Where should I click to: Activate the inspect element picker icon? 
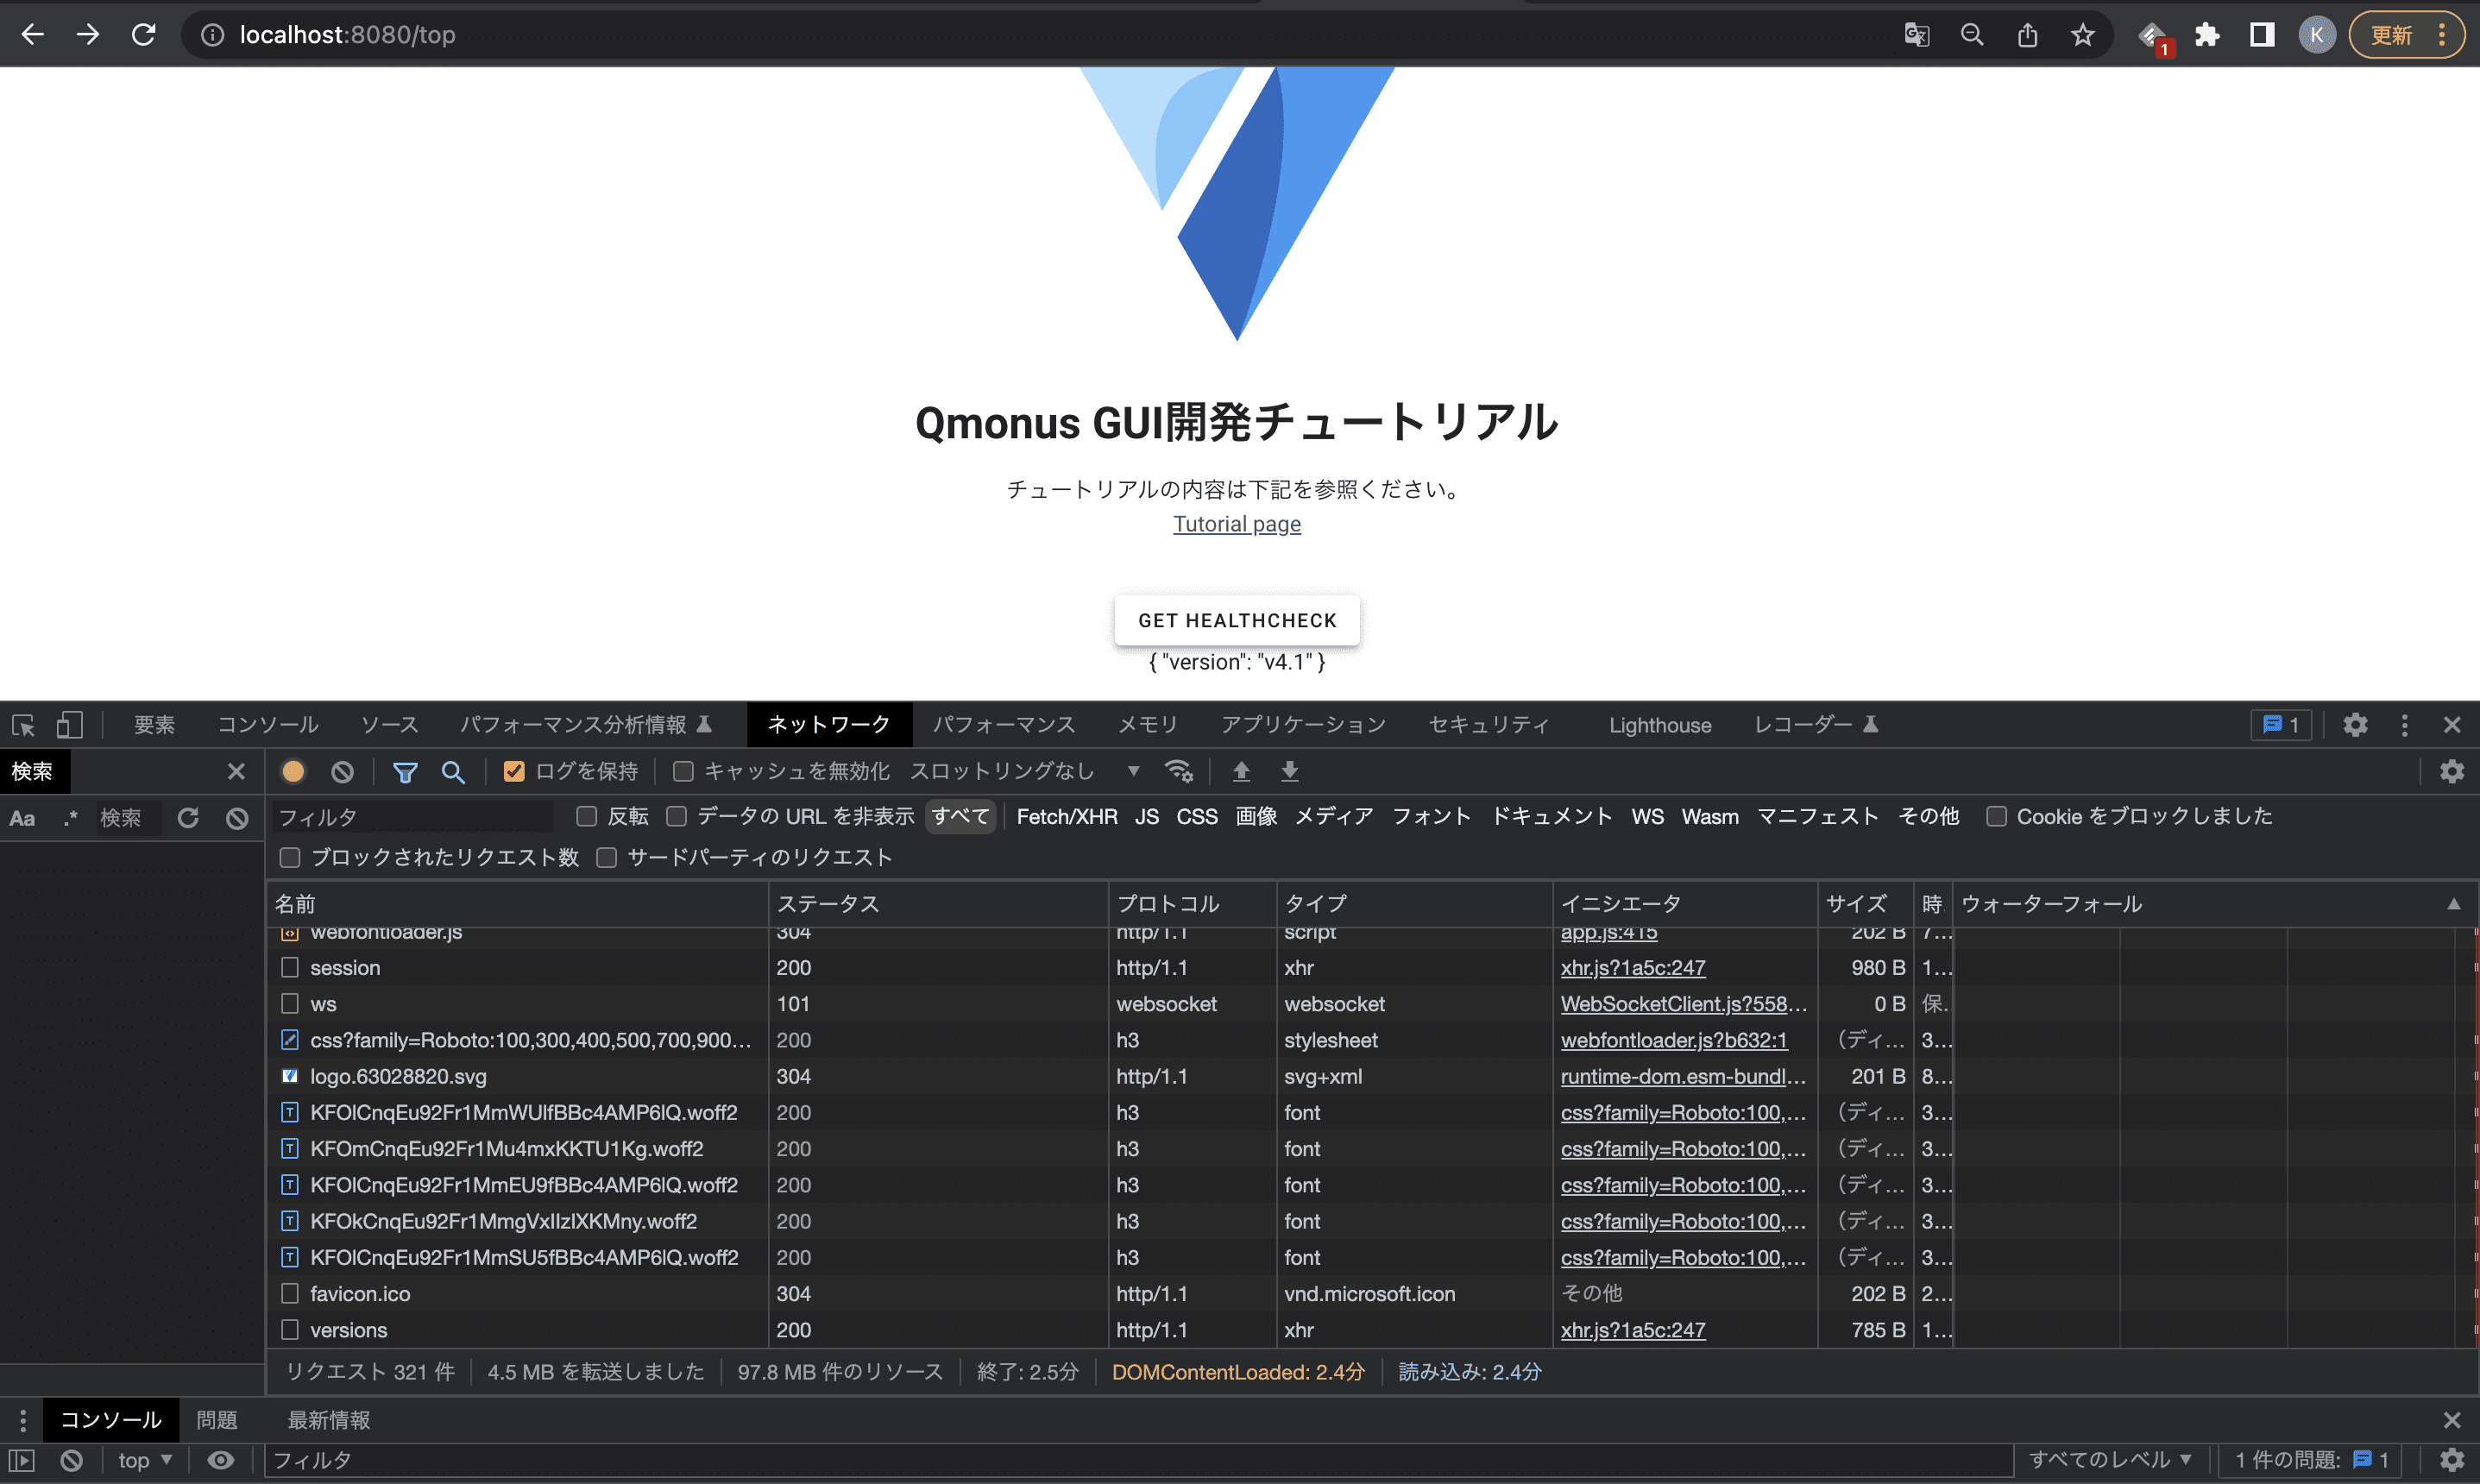tap(23, 725)
